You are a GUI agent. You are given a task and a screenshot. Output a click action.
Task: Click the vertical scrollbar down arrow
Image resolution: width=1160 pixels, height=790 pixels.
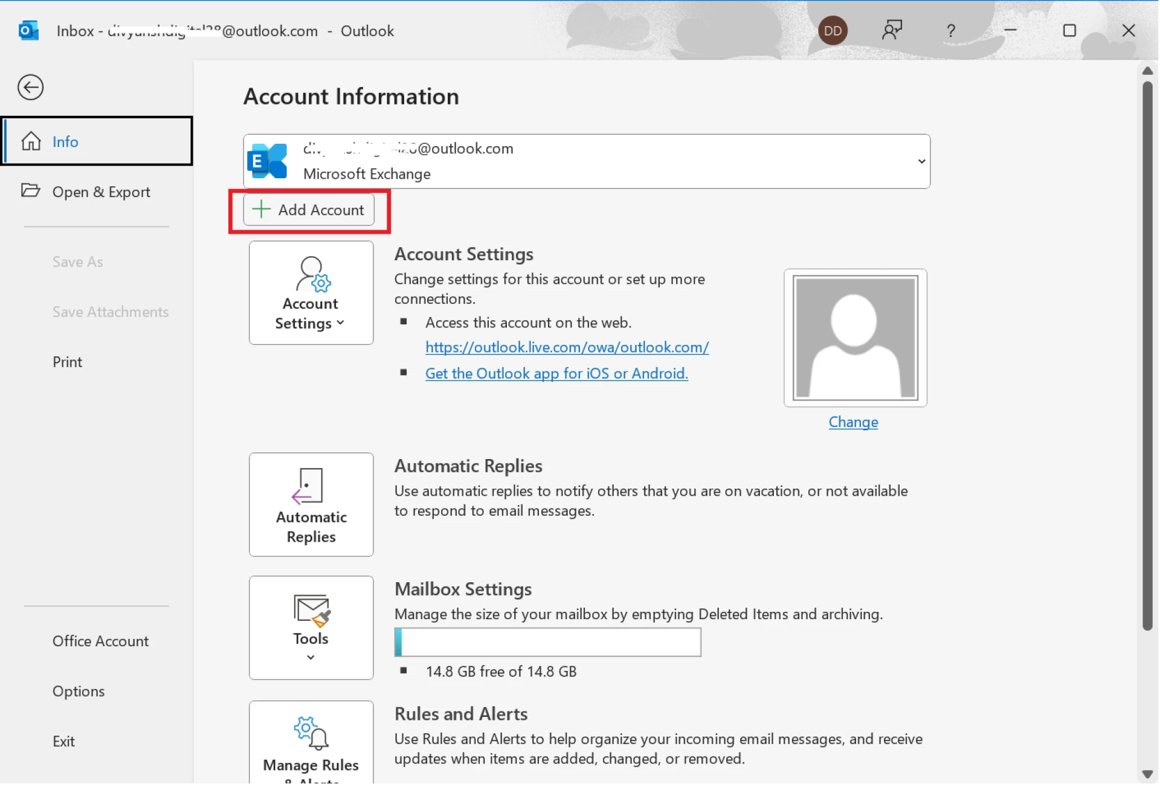pyautogui.click(x=1147, y=775)
